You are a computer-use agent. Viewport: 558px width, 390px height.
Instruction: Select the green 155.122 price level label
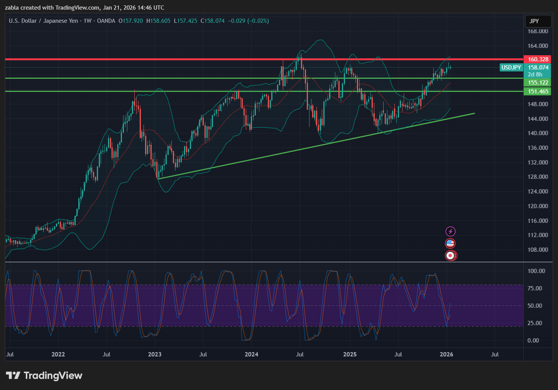click(x=538, y=83)
